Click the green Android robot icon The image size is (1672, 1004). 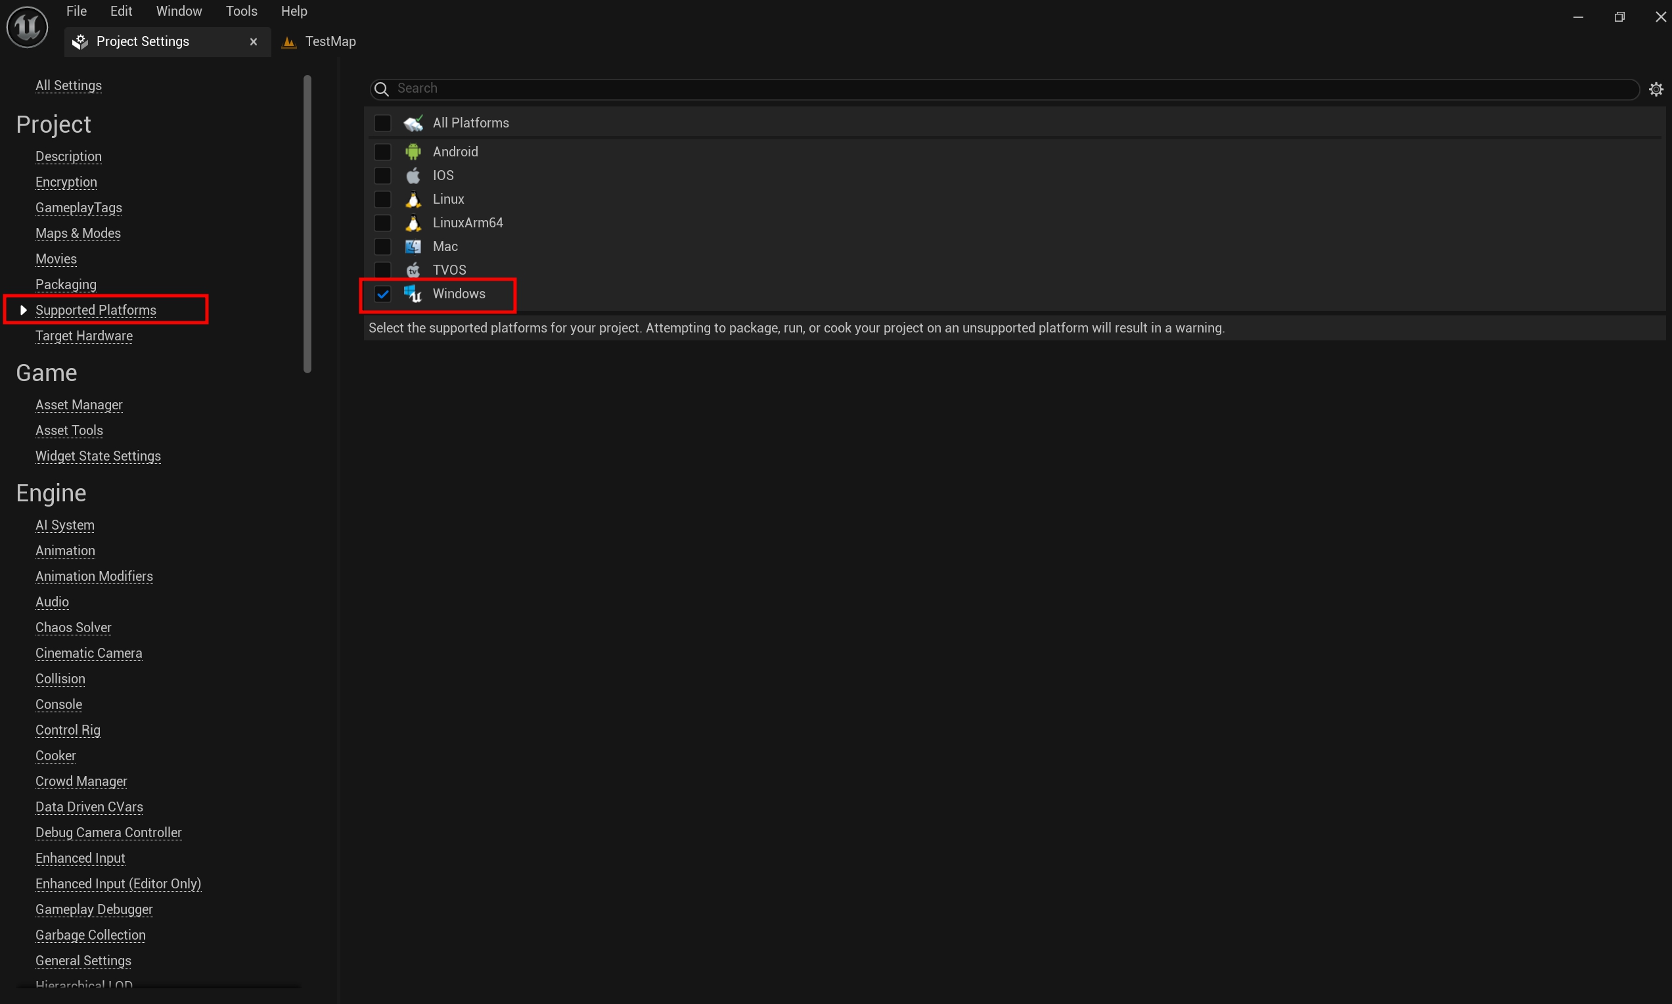tap(413, 152)
